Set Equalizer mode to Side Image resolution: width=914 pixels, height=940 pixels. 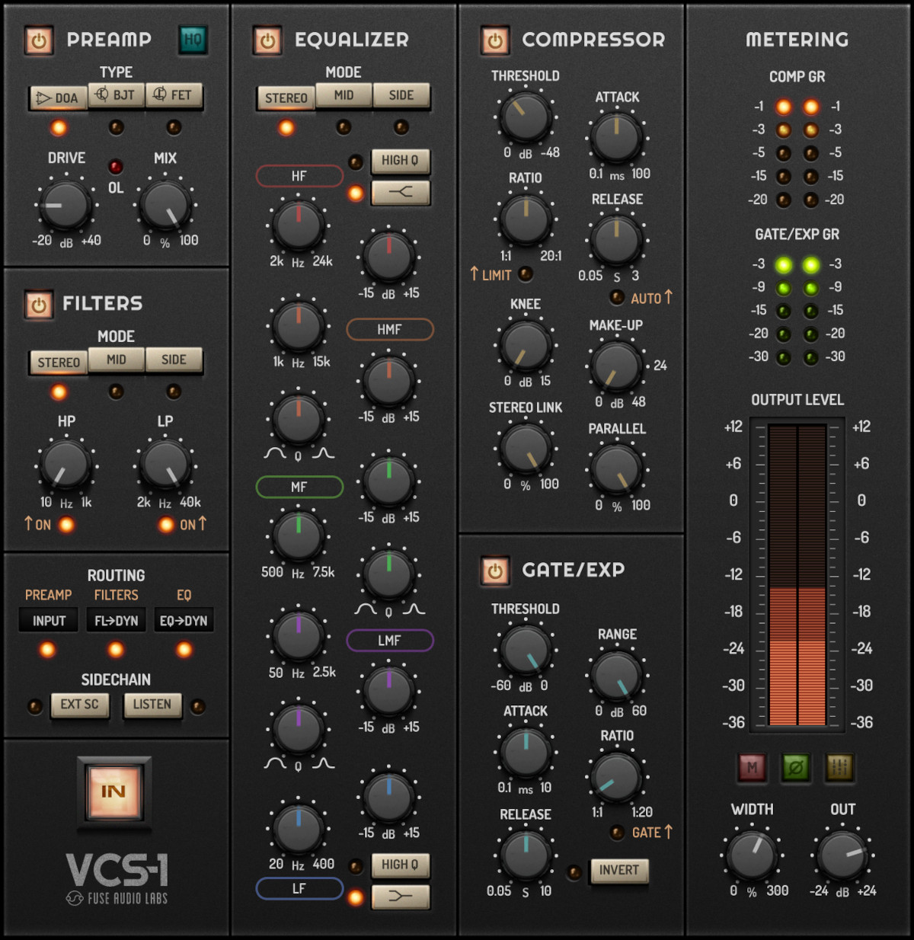(x=401, y=95)
